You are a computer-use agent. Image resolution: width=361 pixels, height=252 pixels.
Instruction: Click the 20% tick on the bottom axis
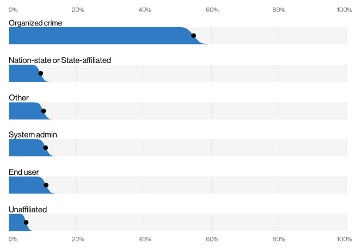pos(78,239)
